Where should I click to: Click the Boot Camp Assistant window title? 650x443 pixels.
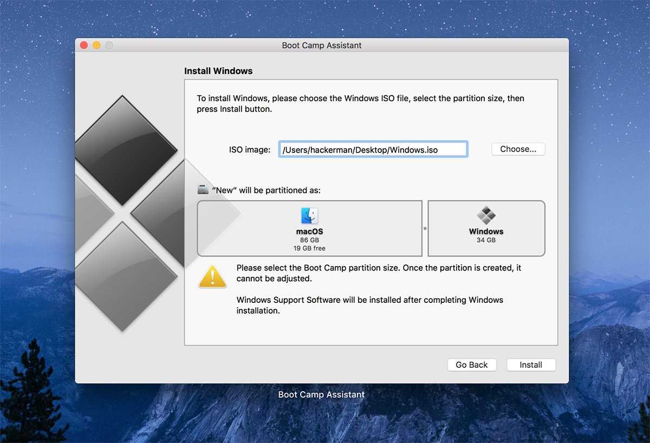pos(322,45)
